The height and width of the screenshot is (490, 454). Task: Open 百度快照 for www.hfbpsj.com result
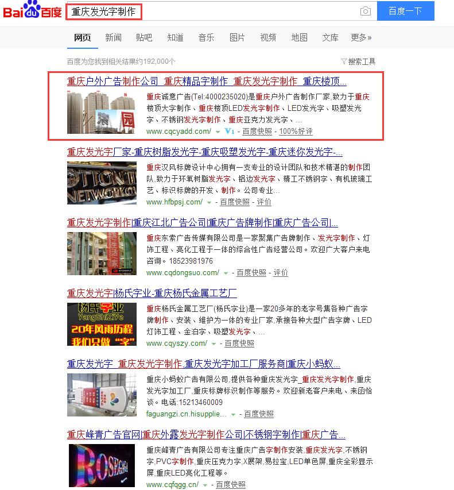(x=235, y=202)
